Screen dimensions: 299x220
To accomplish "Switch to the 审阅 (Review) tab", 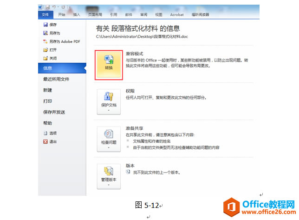I will click(143, 15).
